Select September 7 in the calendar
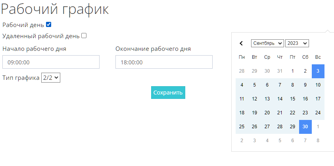The image size is (334, 166). [x=280, y=85]
